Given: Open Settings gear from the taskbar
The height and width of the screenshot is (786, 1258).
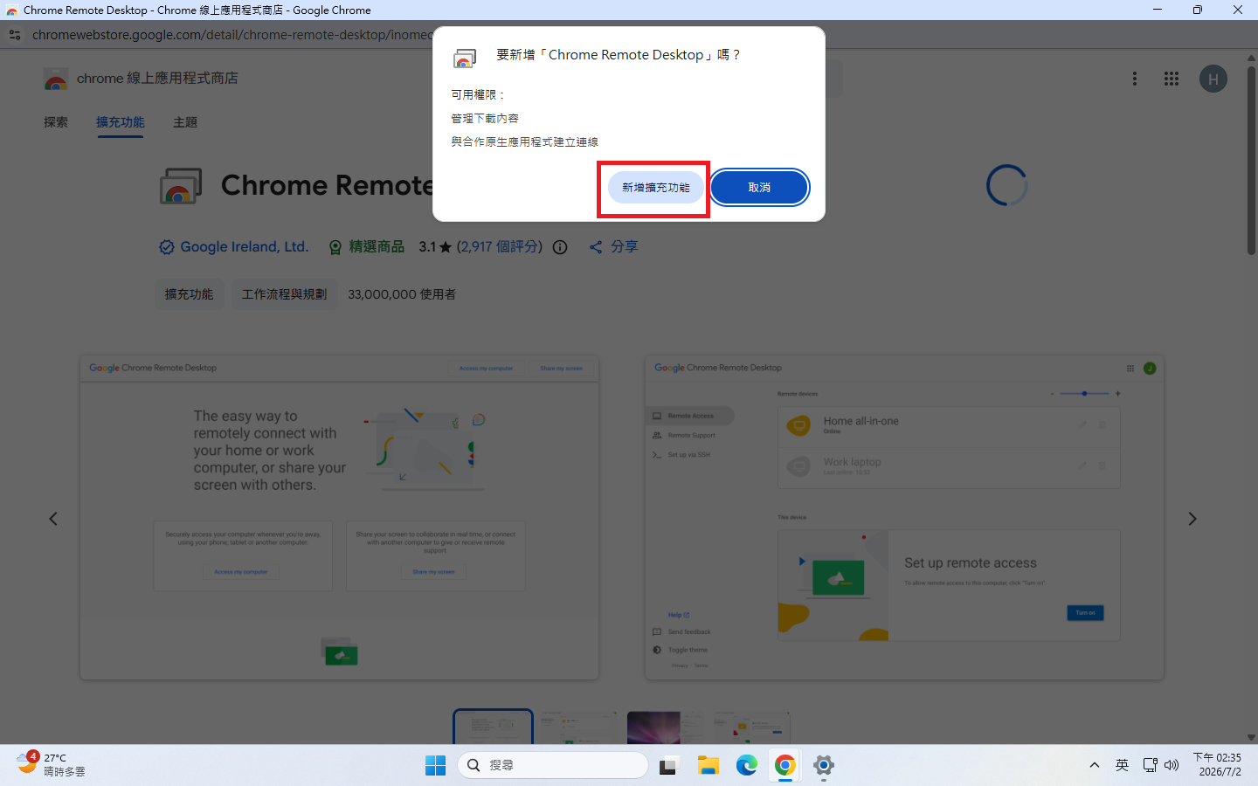Looking at the screenshot, I should [x=823, y=765].
